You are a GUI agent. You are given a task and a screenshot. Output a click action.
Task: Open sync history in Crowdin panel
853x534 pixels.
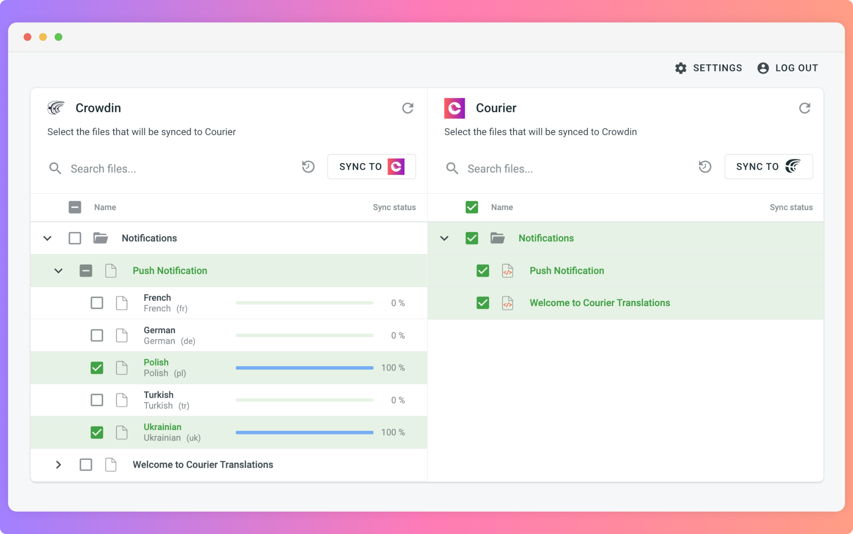[x=308, y=167]
